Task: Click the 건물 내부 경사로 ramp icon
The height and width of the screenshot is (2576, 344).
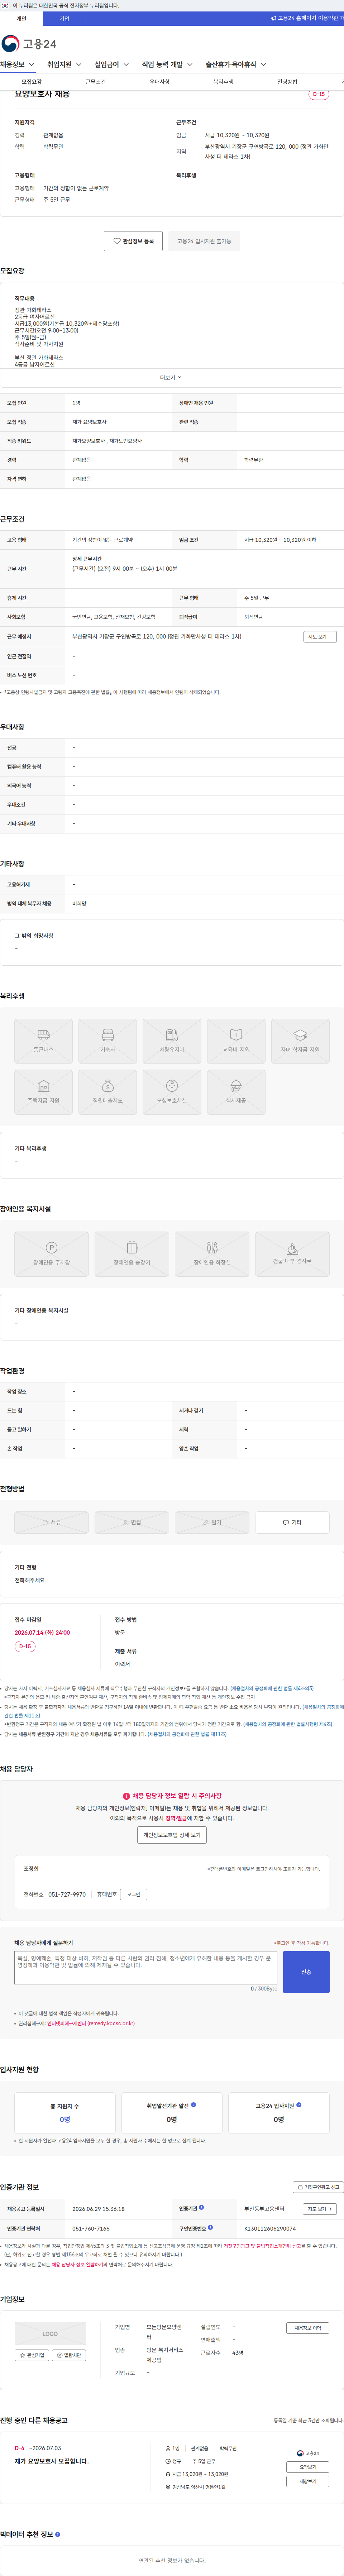Action: (292, 1254)
